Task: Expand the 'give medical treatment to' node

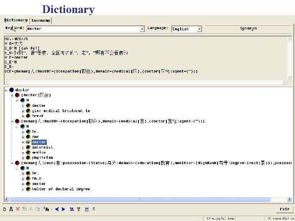Action: (x=23, y=111)
